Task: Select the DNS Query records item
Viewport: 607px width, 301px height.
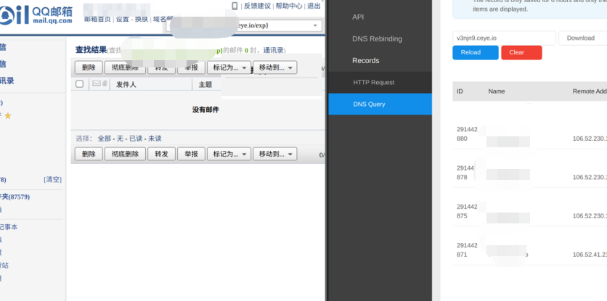Action: tap(380, 104)
